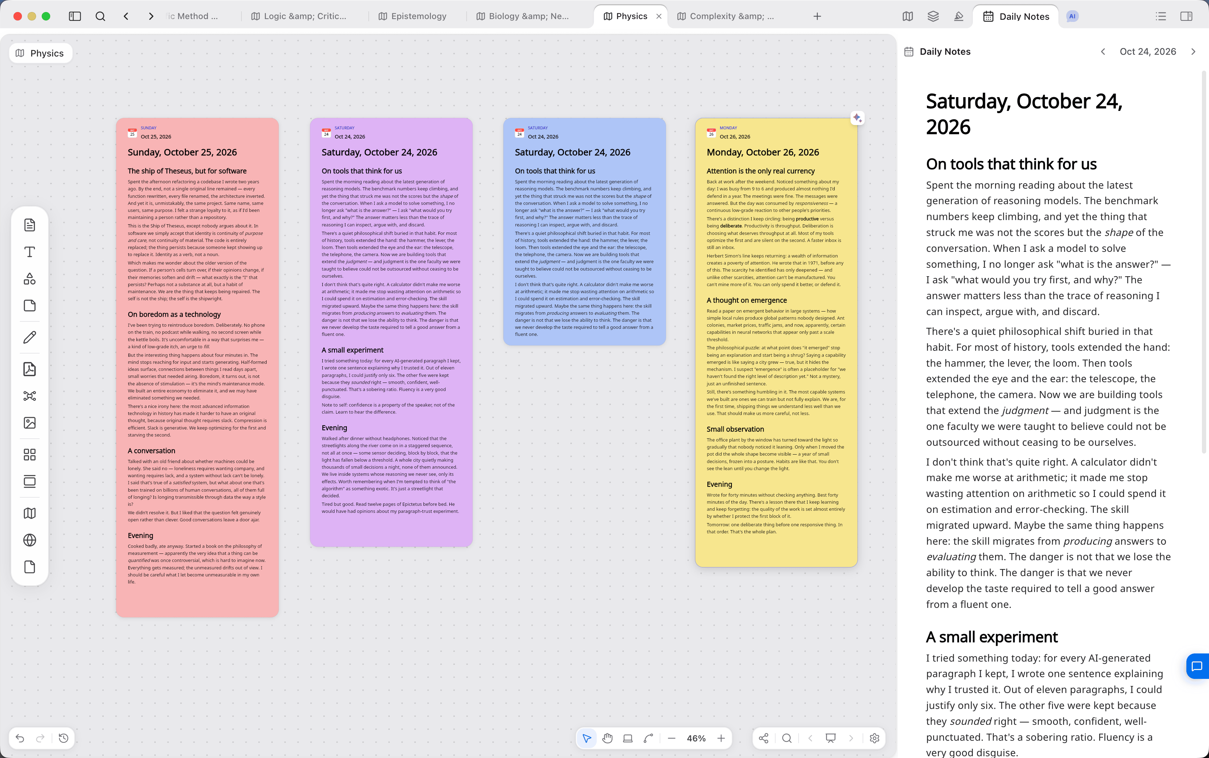1209x758 pixels.
Task: Add a new tab with plus button
Action: [x=817, y=16]
